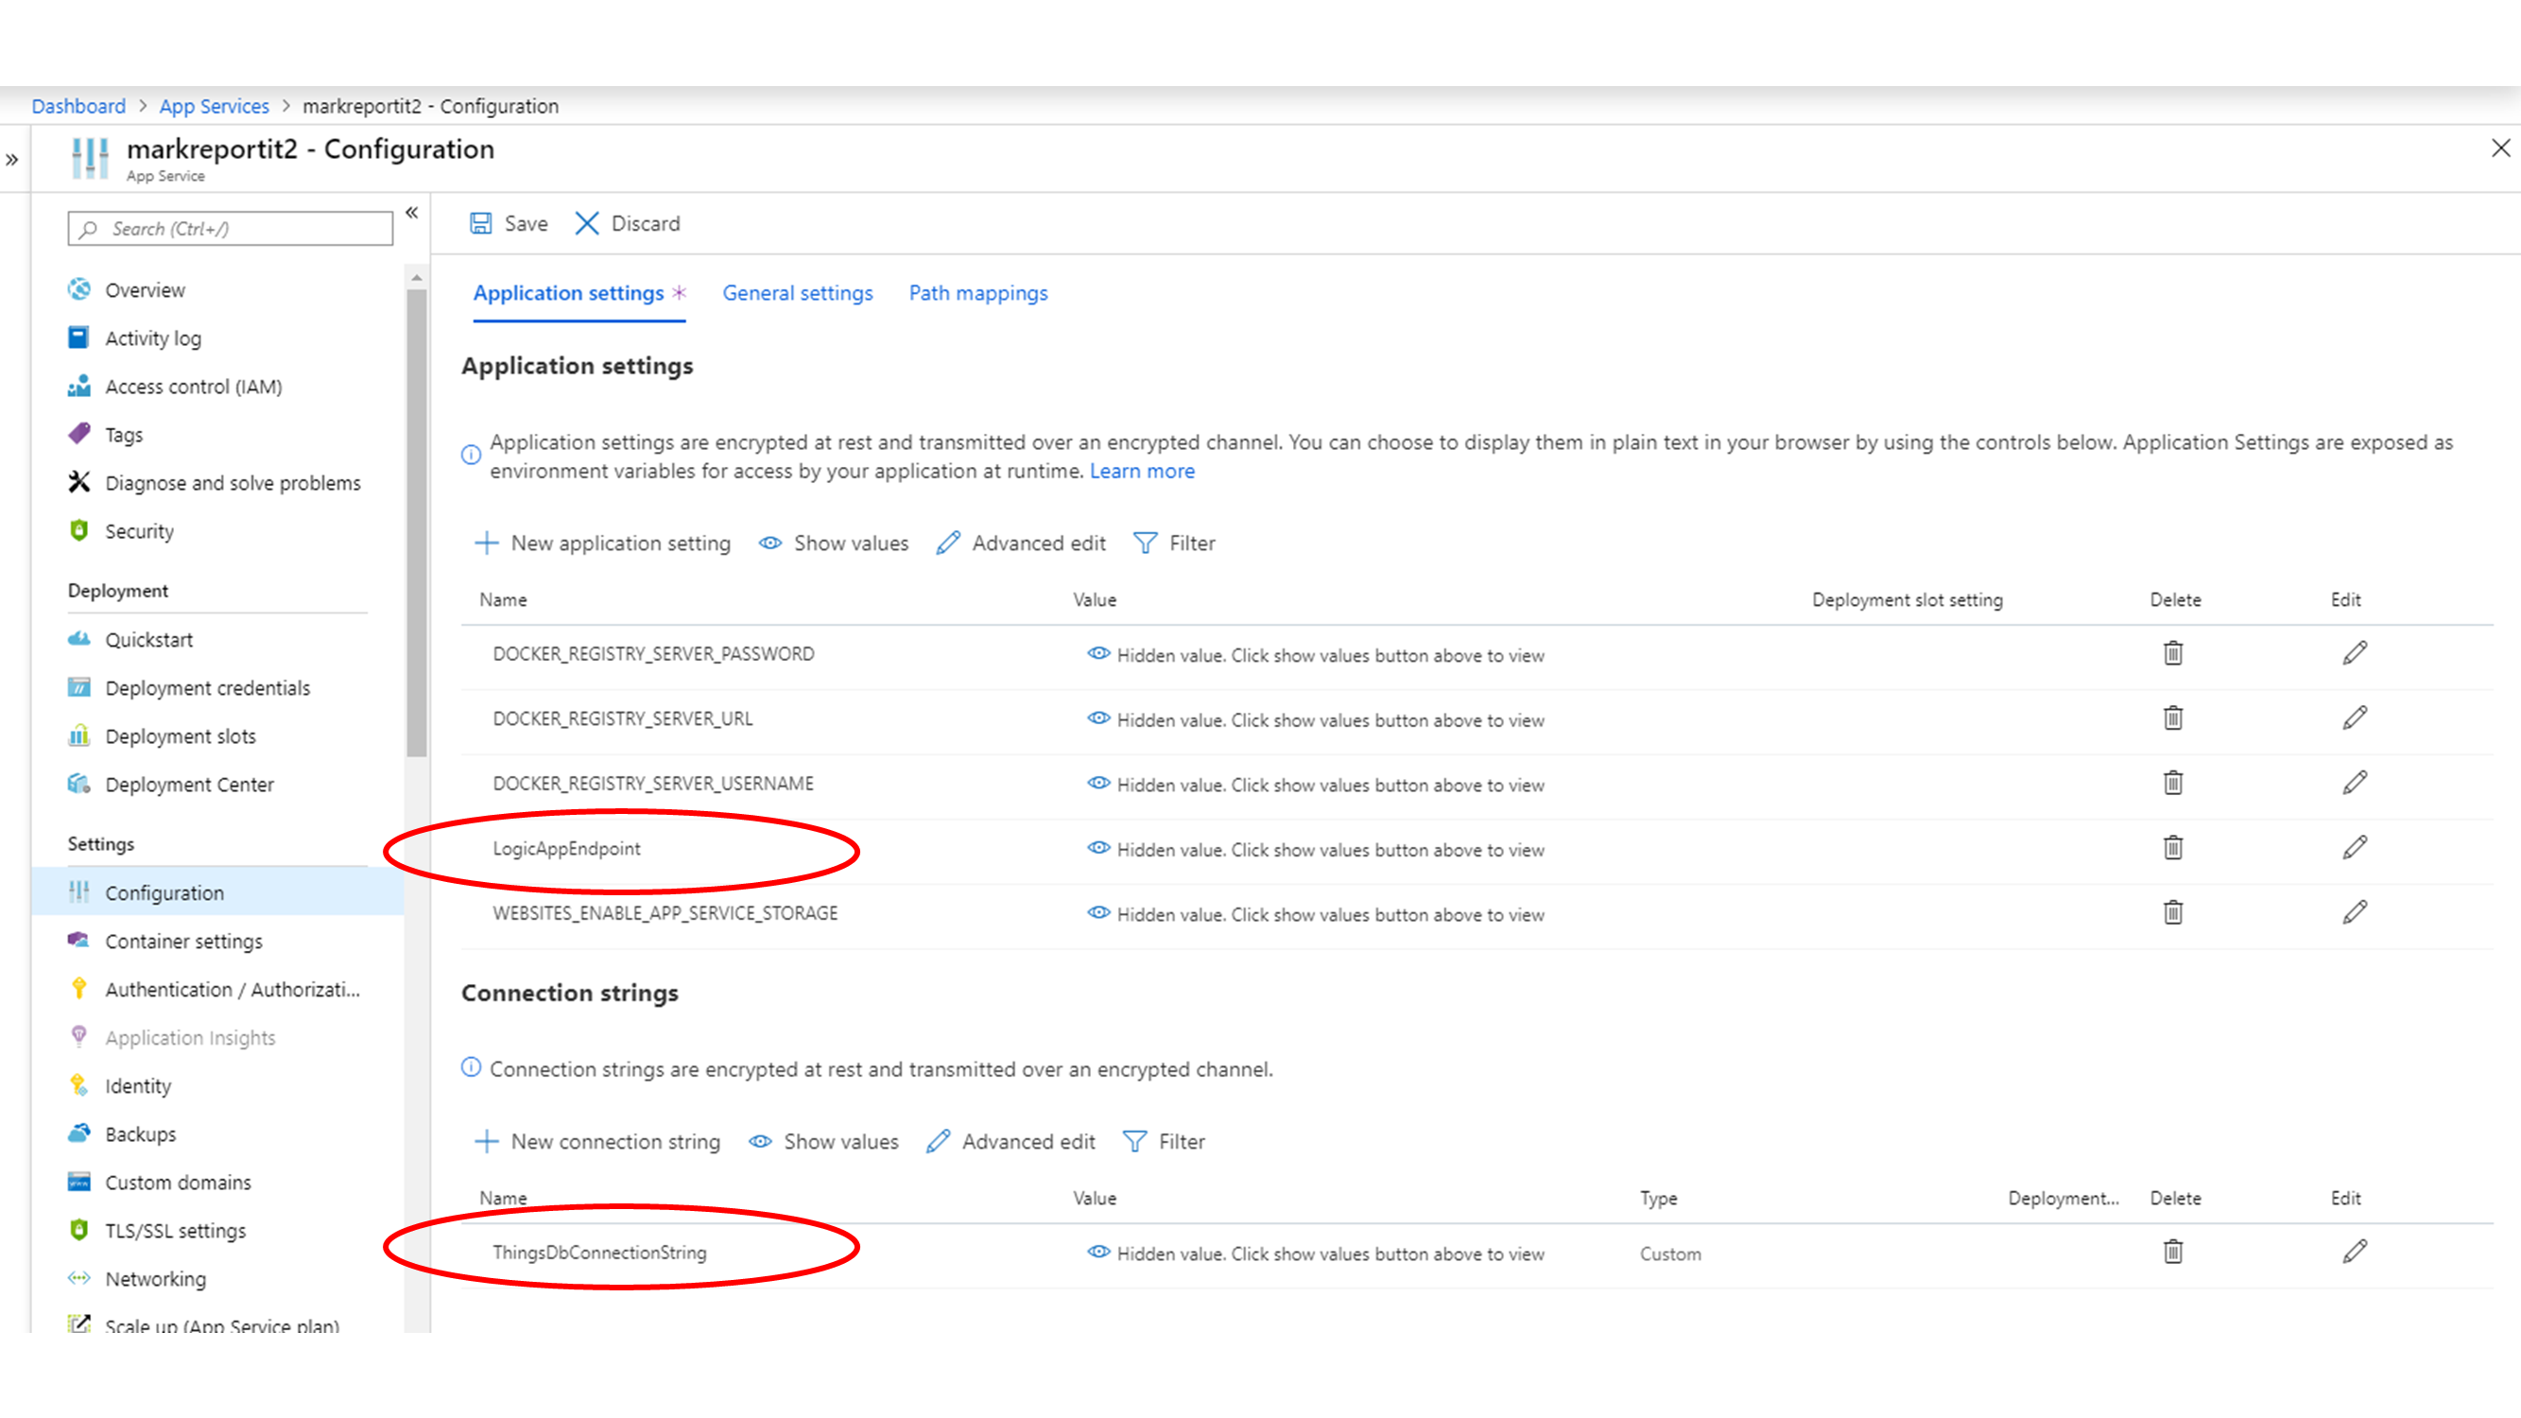Viewport: 2521px width, 1418px height.
Task: Discard changes with the X icon
Action: (587, 223)
